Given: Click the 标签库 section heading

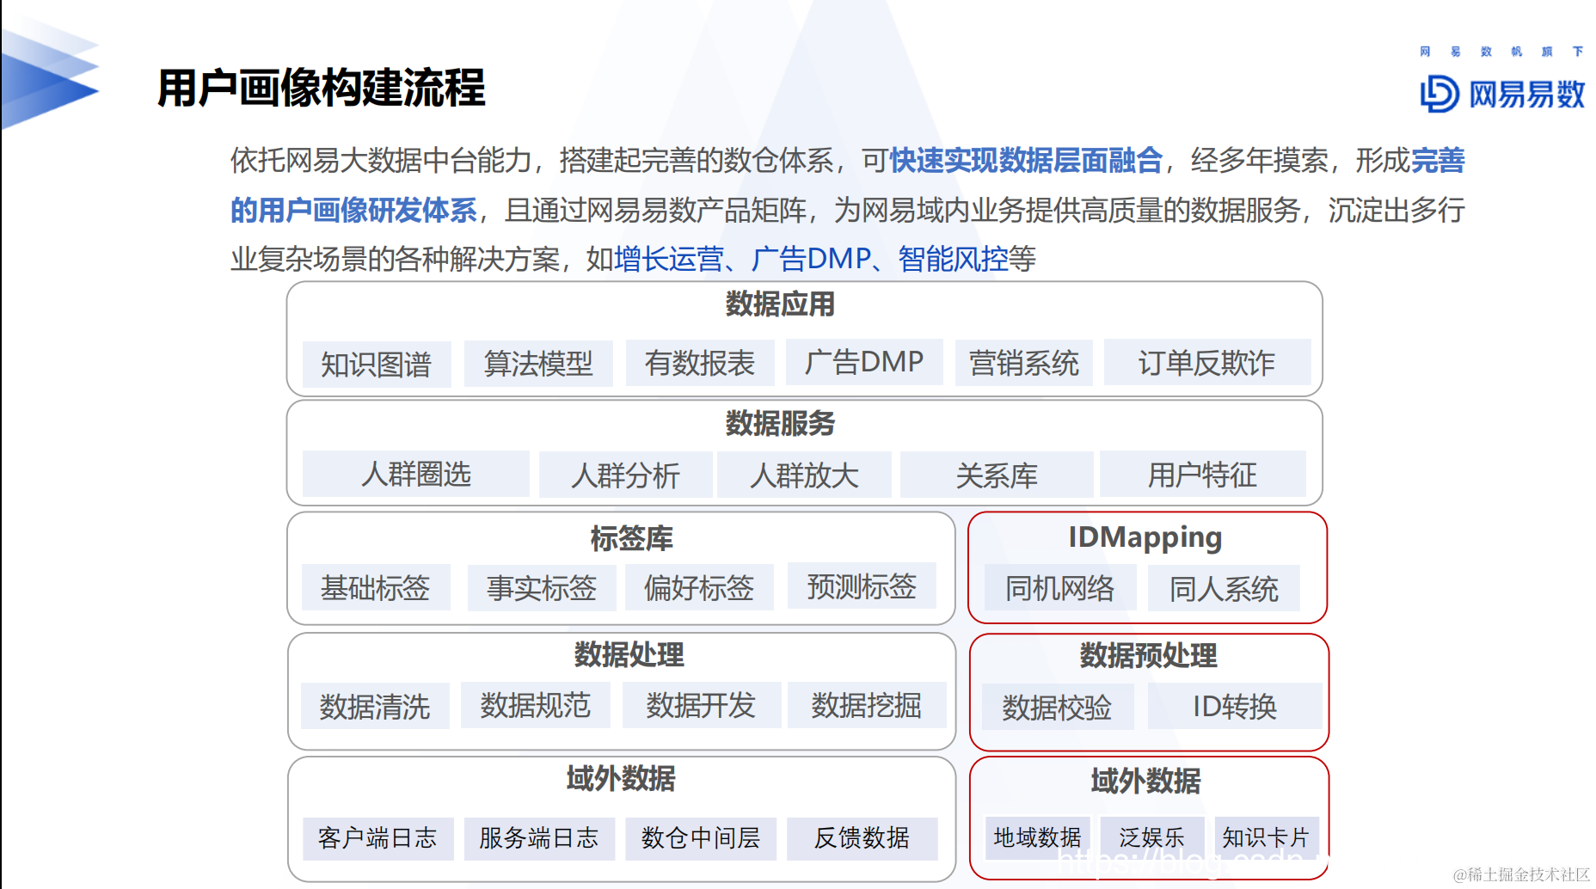Looking at the screenshot, I should tap(631, 539).
